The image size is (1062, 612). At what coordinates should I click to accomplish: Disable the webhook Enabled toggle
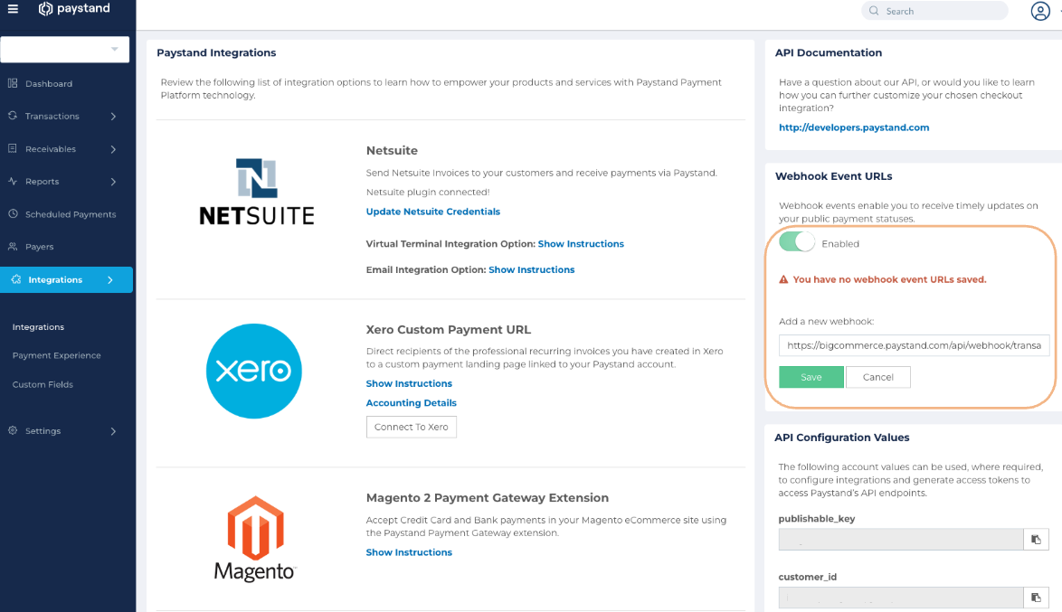pos(796,242)
